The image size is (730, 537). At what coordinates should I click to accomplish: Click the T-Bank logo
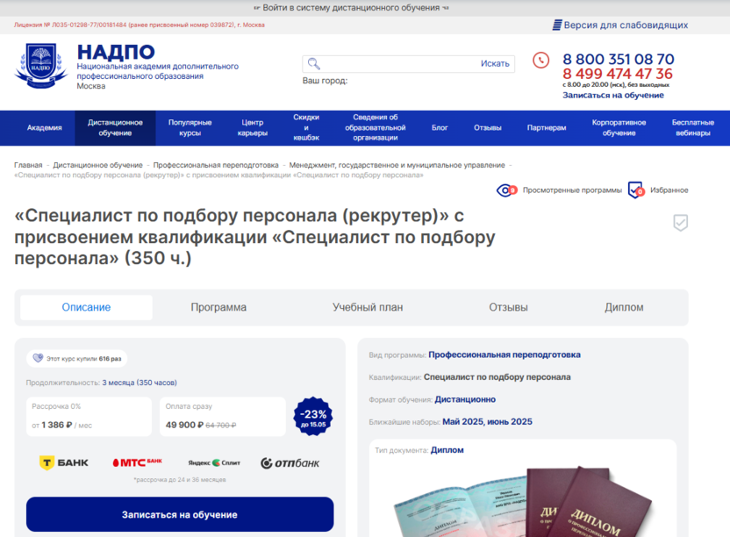pyautogui.click(x=64, y=463)
